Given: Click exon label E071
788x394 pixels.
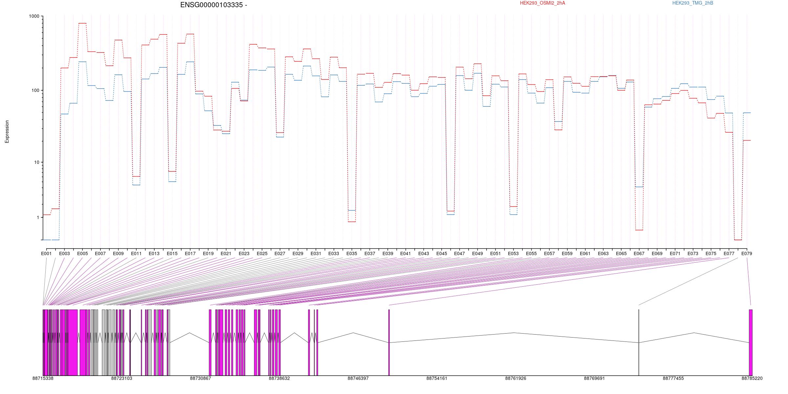Looking at the screenshot, I should [x=675, y=253].
